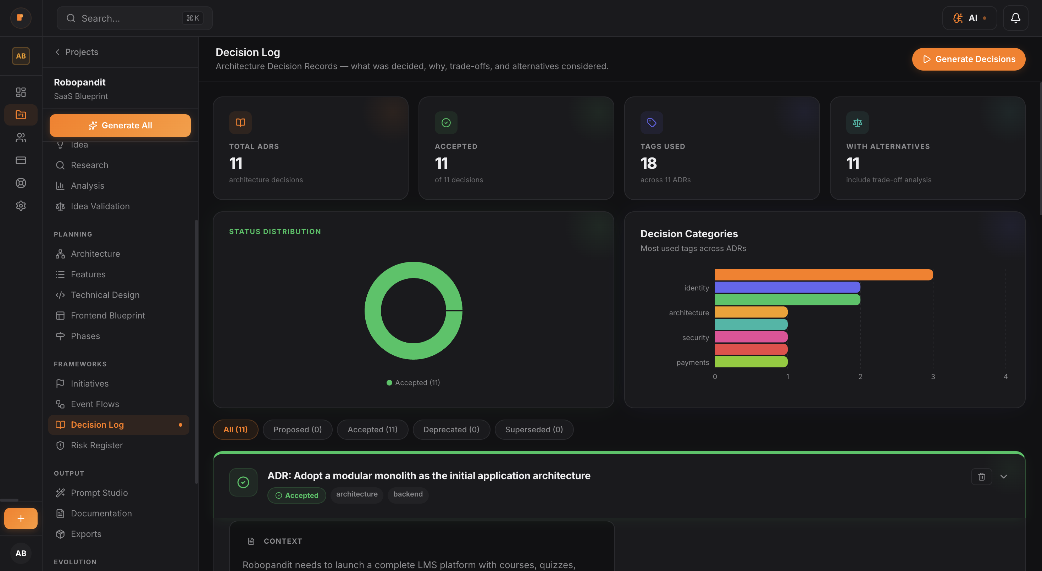Viewport: 1042px width, 571px height.
Task: Open Risk Register in sidebar
Action: click(x=97, y=445)
